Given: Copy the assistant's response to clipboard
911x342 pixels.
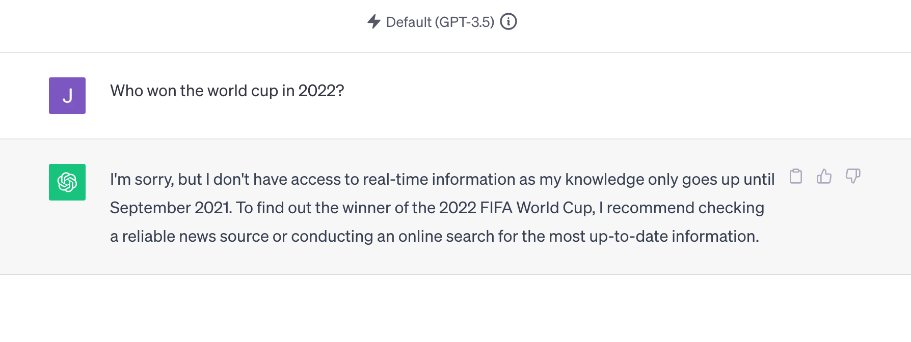Looking at the screenshot, I should [x=795, y=177].
